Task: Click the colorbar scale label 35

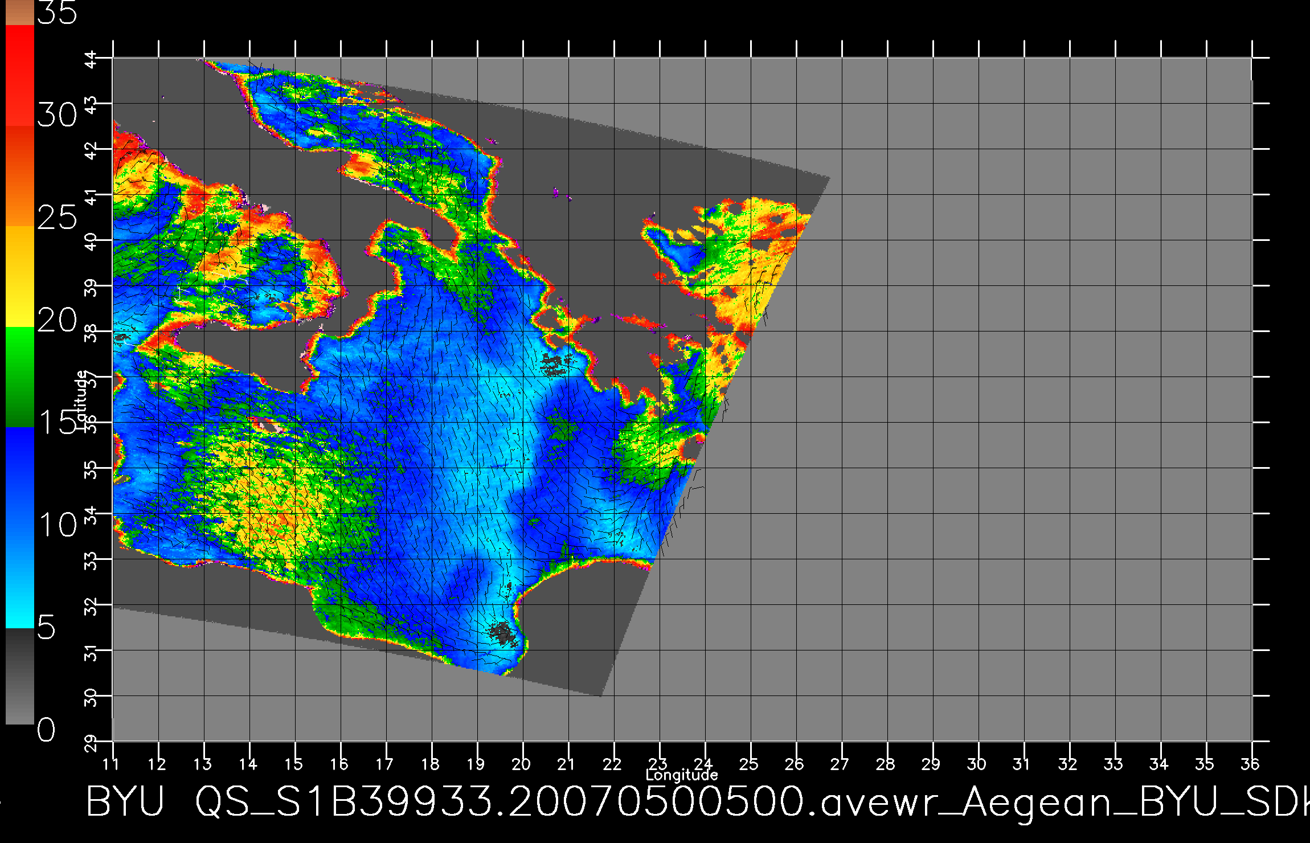Action: click(57, 13)
